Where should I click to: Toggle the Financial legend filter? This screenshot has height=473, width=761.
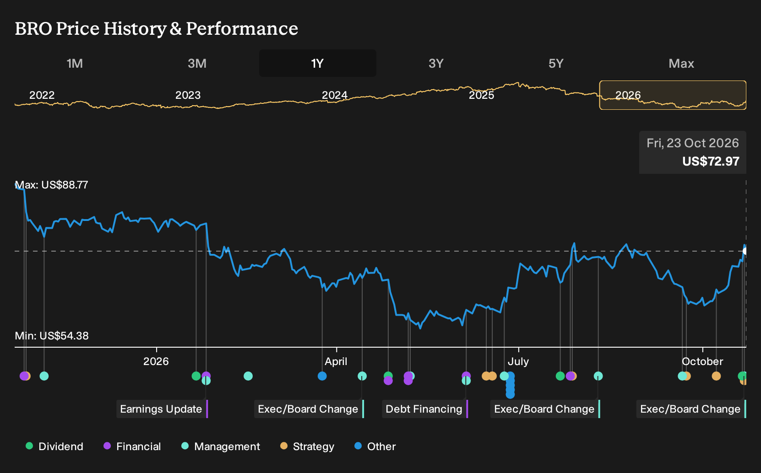coord(132,446)
